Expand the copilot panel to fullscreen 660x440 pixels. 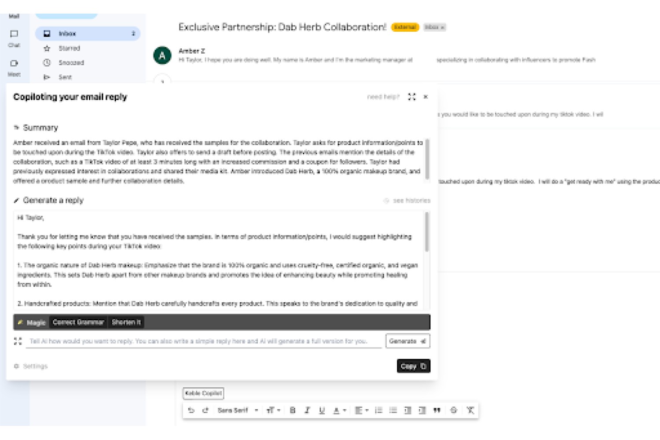[412, 97]
